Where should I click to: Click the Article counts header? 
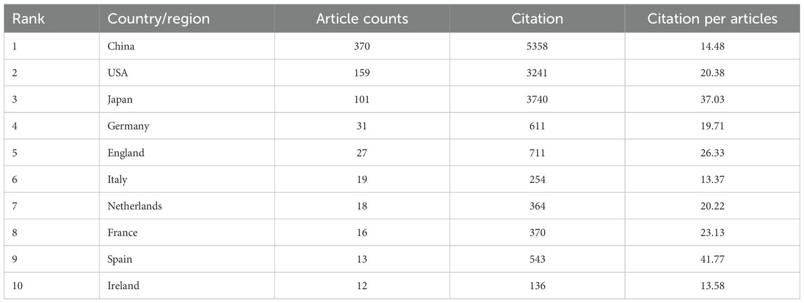point(362,19)
